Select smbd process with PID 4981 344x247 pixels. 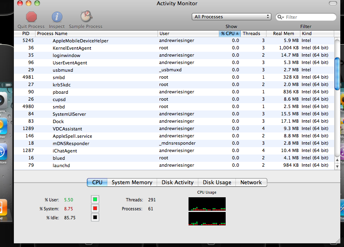[x=174, y=77]
